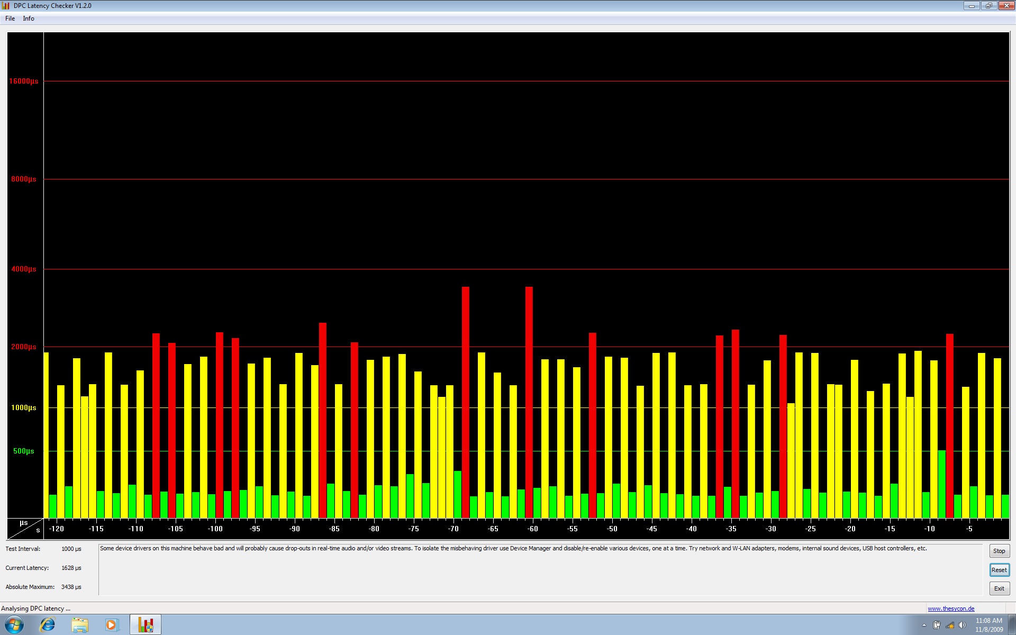
Task: Show hidden tray icons arrow
Action: (924, 625)
